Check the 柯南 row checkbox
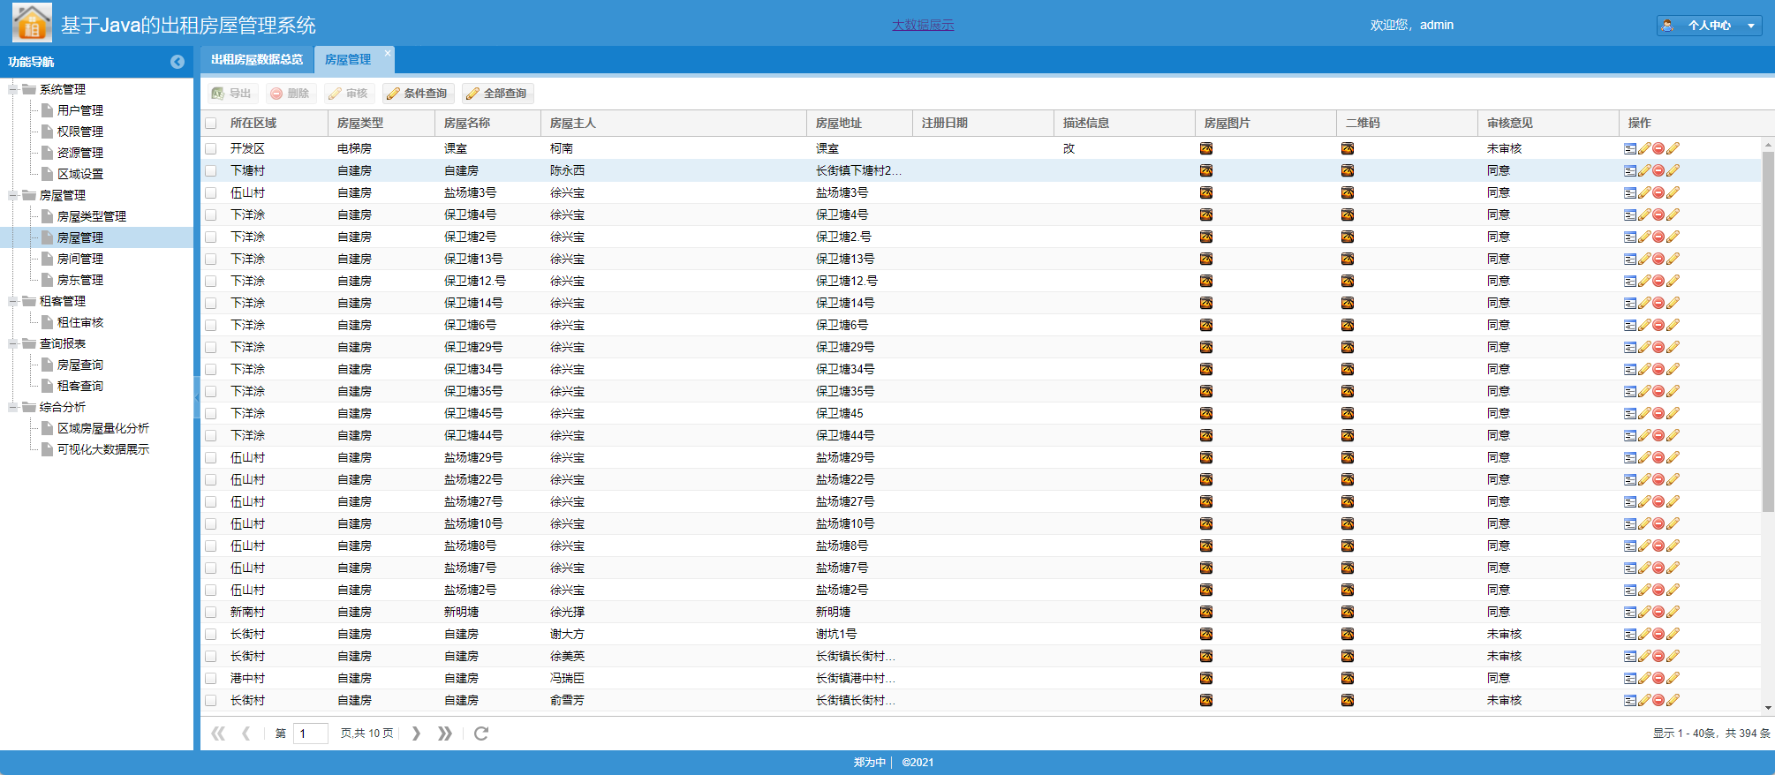 tap(210, 148)
